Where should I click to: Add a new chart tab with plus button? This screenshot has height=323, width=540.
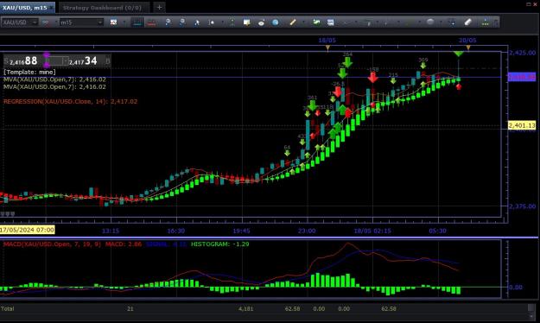(x=159, y=7)
